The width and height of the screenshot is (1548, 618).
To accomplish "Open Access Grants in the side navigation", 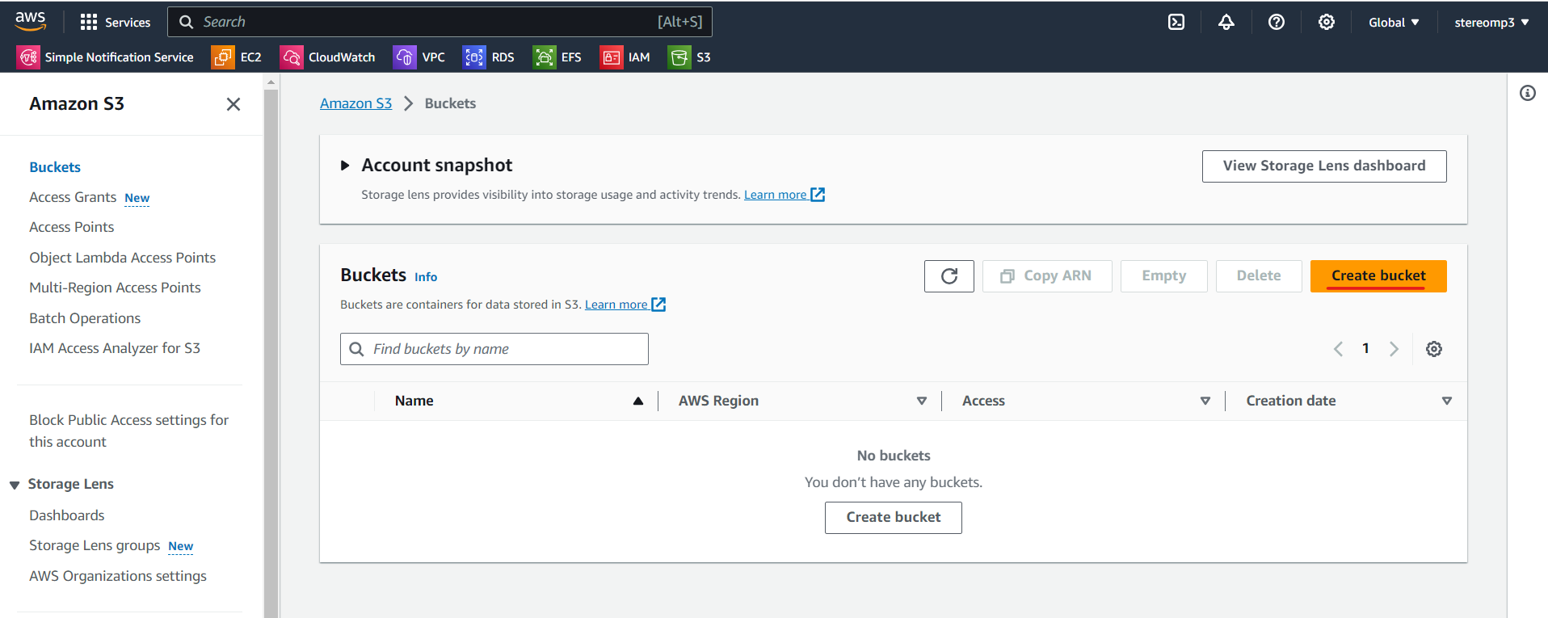I will pos(73,197).
